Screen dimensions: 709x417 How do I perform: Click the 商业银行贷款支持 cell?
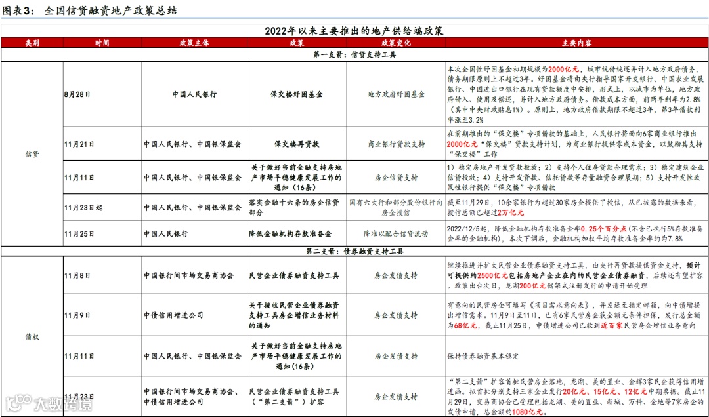pos(396,144)
